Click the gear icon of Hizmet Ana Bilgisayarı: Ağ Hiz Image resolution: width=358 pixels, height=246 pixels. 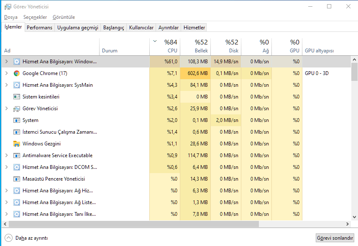(x=16, y=191)
